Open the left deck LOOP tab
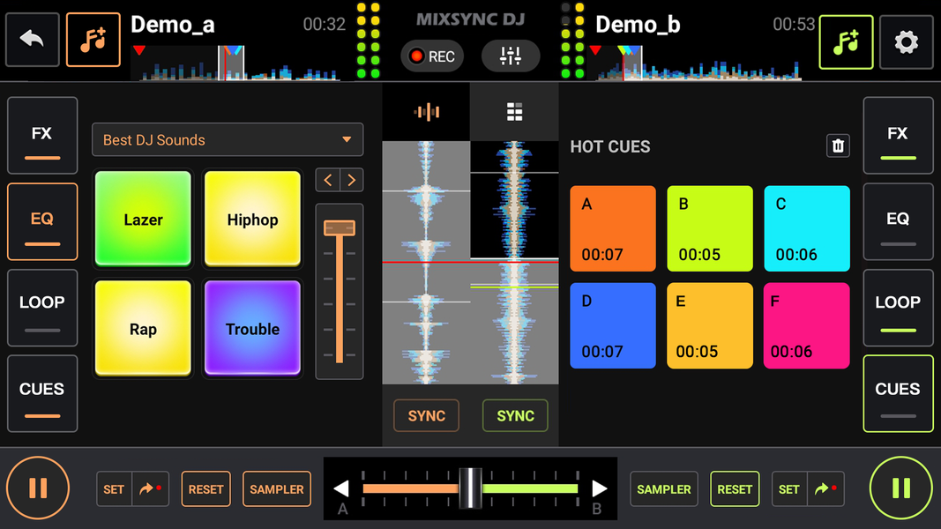The width and height of the screenshot is (941, 529). [x=41, y=307]
